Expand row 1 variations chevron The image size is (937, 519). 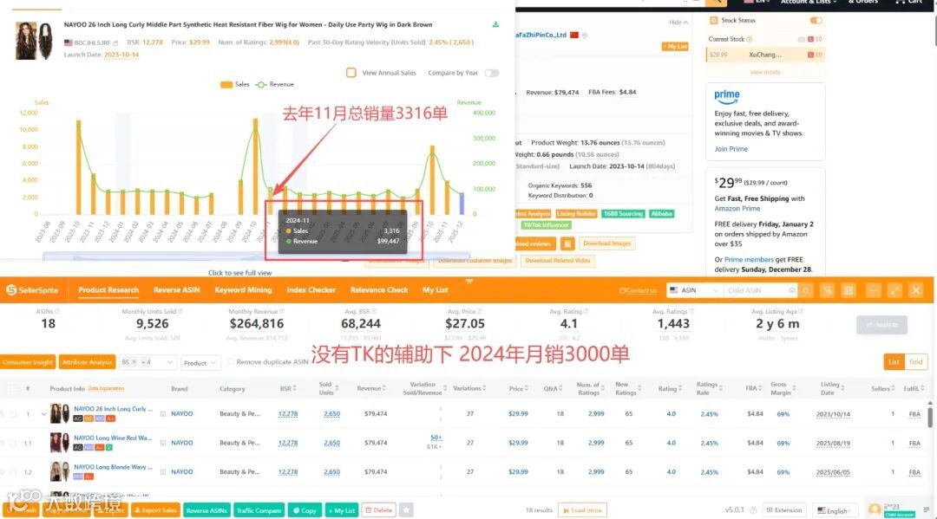(43, 413)
